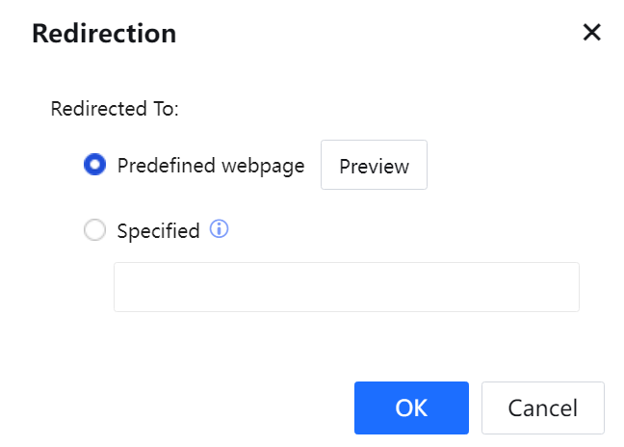Click the empty input box under Specified
Screen dimensions: 624x447
(x=347, y=287)
